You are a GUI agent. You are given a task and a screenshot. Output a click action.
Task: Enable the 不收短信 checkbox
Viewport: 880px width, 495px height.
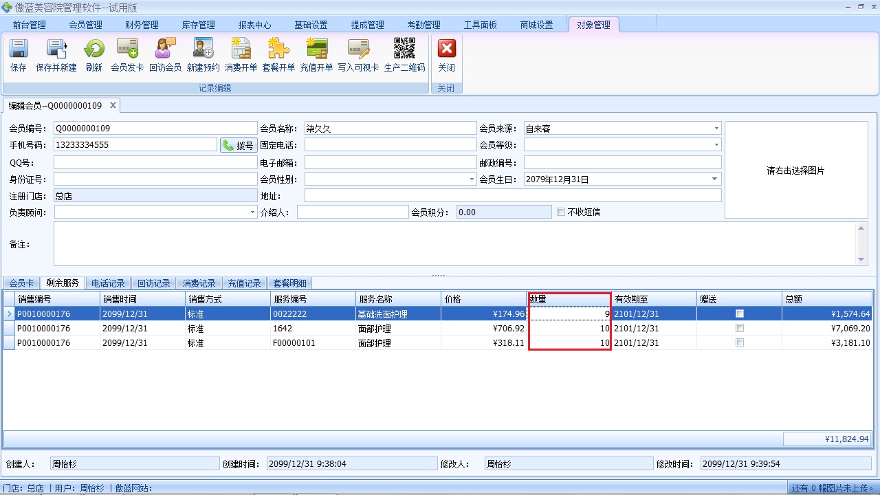(561, 212)
